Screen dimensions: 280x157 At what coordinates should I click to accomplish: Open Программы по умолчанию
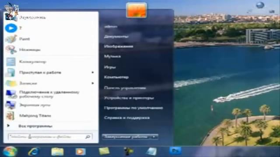(x=133, y=108)
